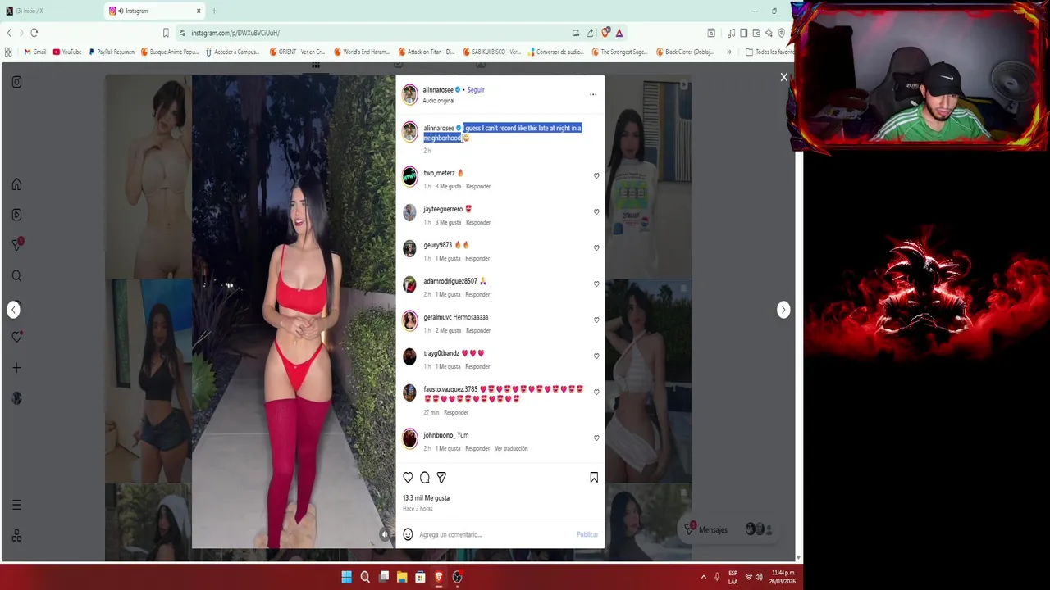Open the Notifications heart in the sidebar

click(16, 337)
